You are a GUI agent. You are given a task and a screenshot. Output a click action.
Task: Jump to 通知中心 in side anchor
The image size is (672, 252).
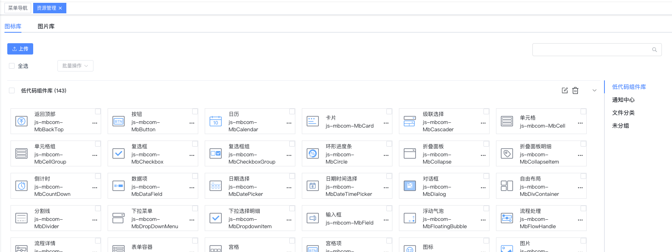pyautogui.click(x=623, y=100)
